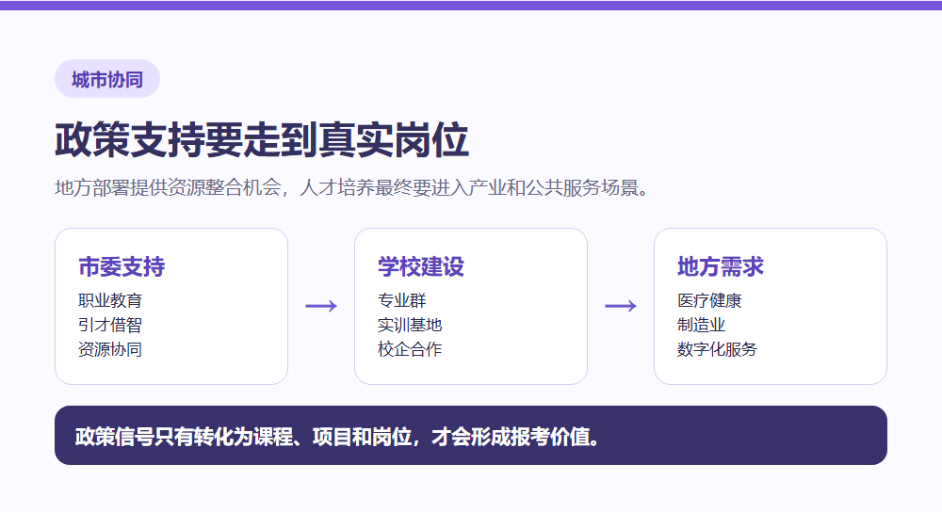Click the arrow between 学校建设 and 地方需求
Screen dimensions: 942x512
click(x=621, y=306)
